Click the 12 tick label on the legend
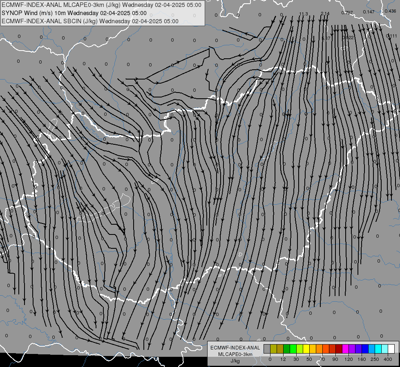The height and width of the screenshot is (367, 400). 283,359
